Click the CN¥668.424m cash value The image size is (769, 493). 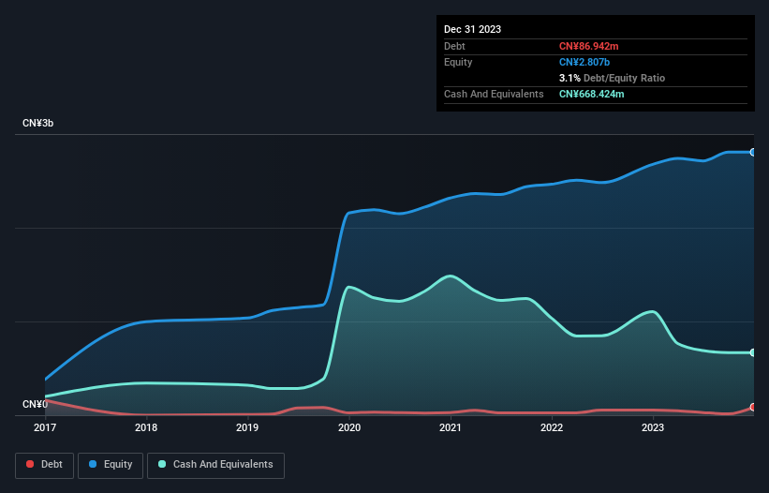pos(591,94)
